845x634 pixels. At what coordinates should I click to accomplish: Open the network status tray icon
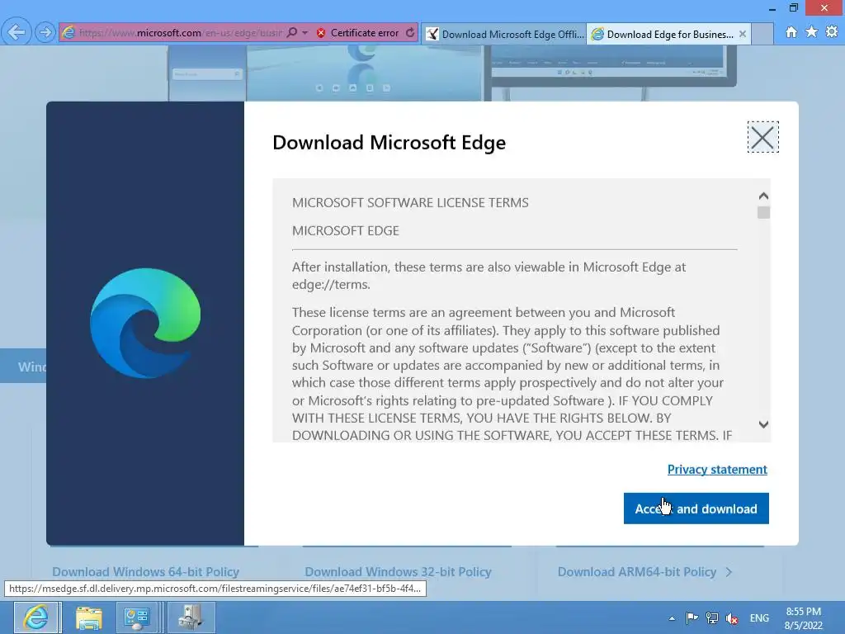click(x=712, y=617)
